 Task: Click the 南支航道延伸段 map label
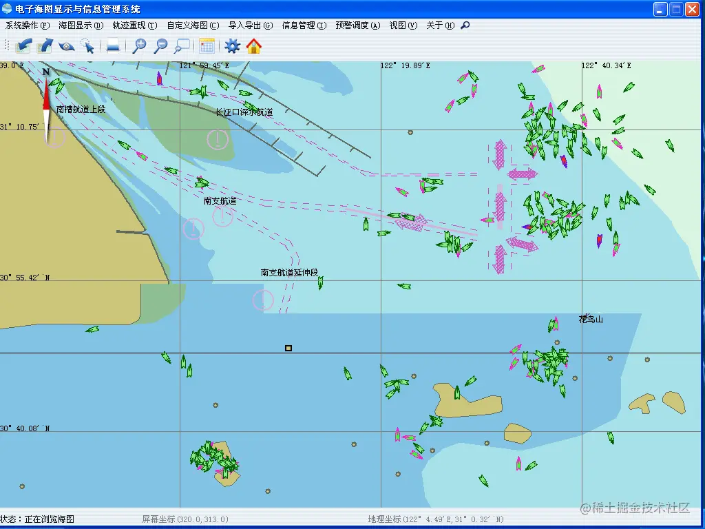click(x=290, y=273)
